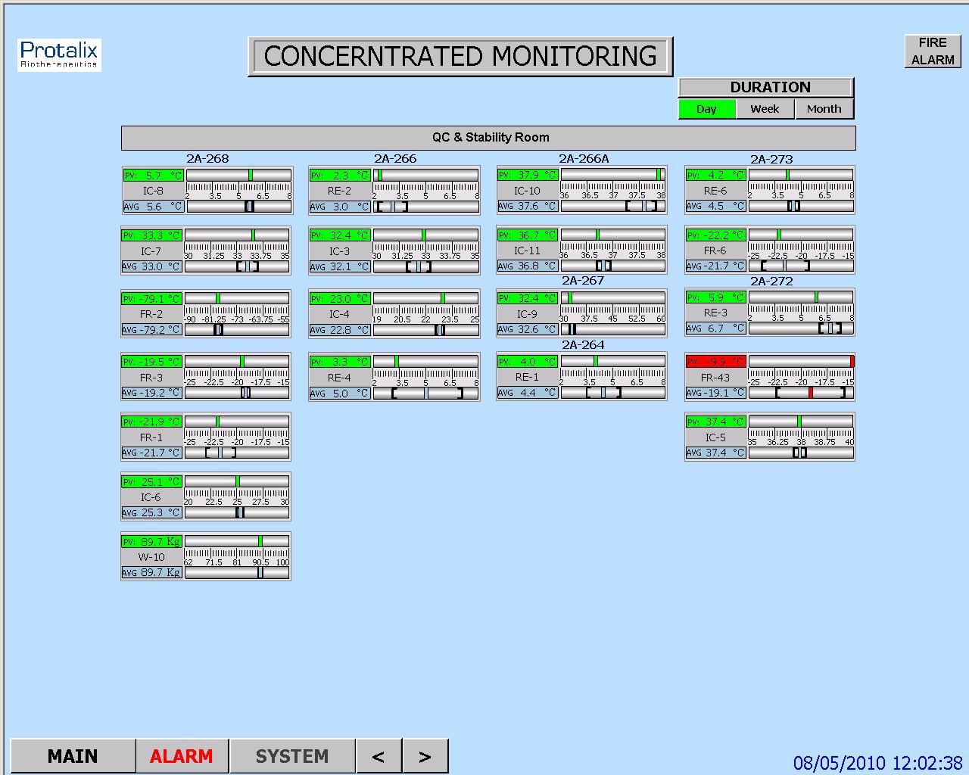The image size is (969, 775).
Task: Switch to the SYSTEM screen
Action: pos(291,755)
